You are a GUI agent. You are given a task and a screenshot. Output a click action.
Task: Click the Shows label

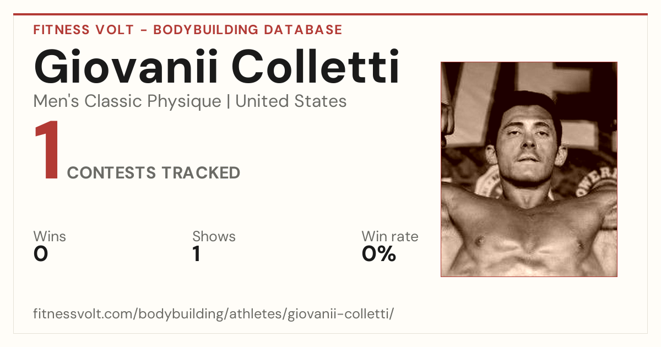coord(214,237)
